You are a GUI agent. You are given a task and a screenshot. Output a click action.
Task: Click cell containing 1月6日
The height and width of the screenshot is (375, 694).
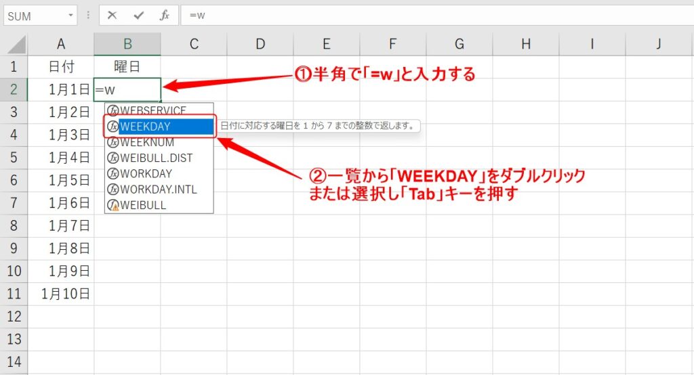(x=61, y=203)
